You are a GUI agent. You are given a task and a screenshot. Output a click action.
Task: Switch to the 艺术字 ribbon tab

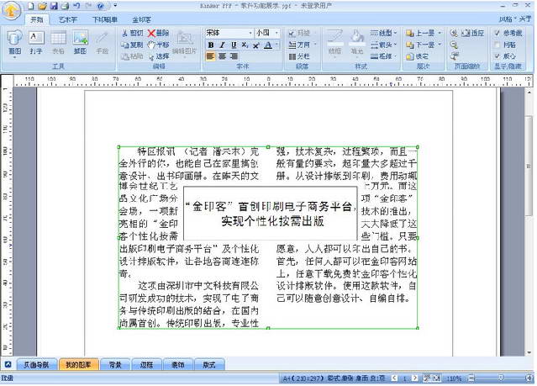[68, 19]
